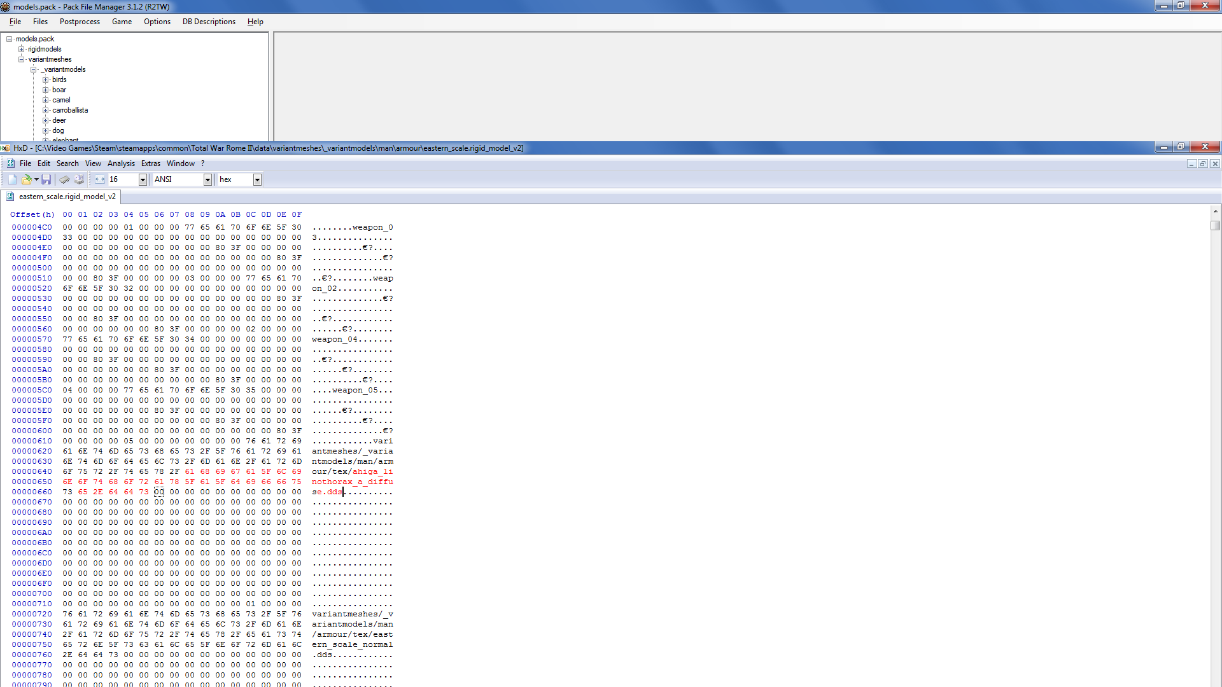Image resolution: width=1222 pixels, height=687 pixels.
Task: Click Offset(h) column header
Action: tap(32, 214)
